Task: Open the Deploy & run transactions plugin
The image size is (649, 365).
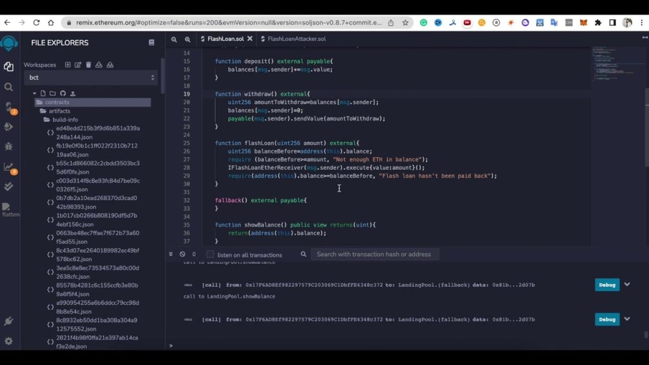Action: click(9, 127)
